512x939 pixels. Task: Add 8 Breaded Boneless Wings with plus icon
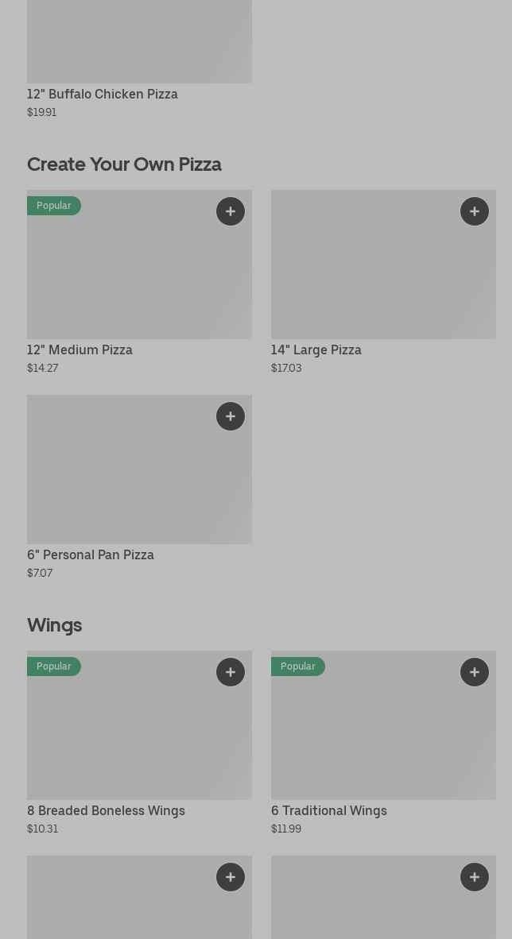click(x=231, y=672)
